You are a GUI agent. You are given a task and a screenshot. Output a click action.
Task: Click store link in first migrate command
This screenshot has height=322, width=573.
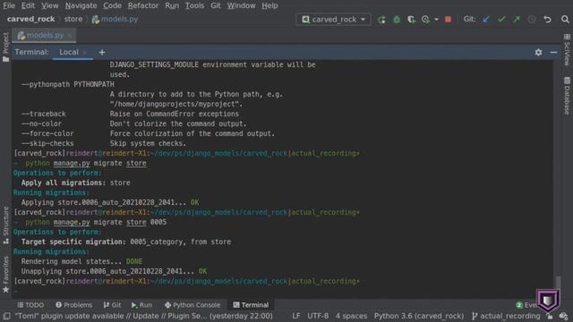(136, 163)
